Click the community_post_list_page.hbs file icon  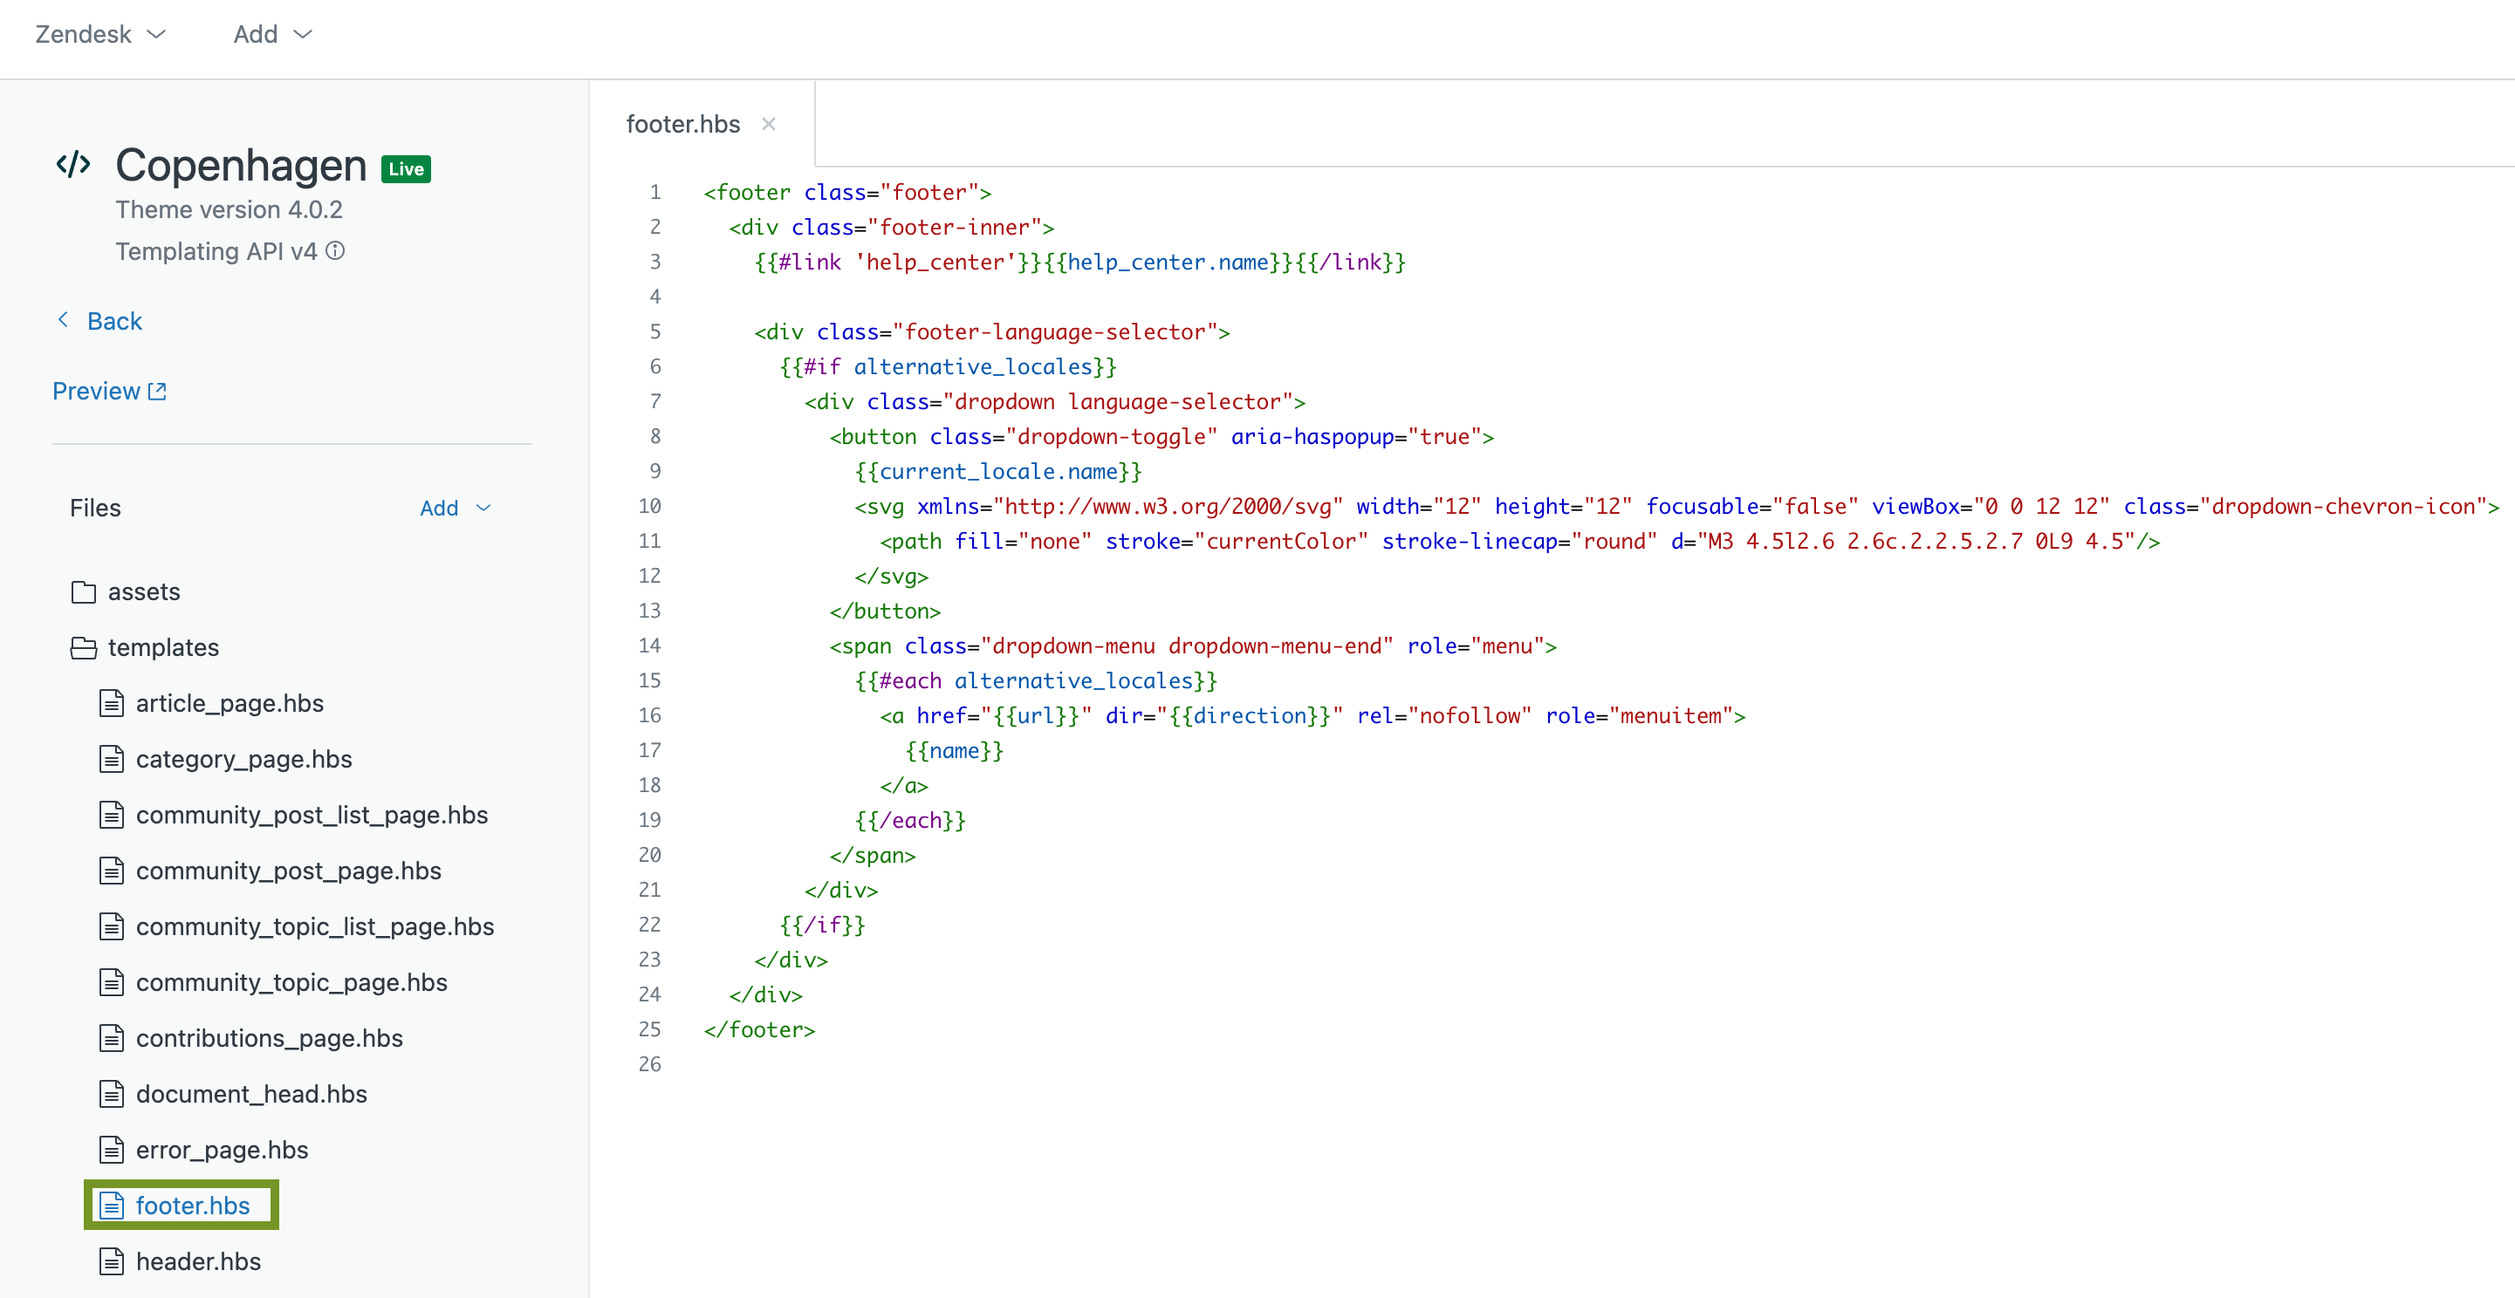(113, 815)
